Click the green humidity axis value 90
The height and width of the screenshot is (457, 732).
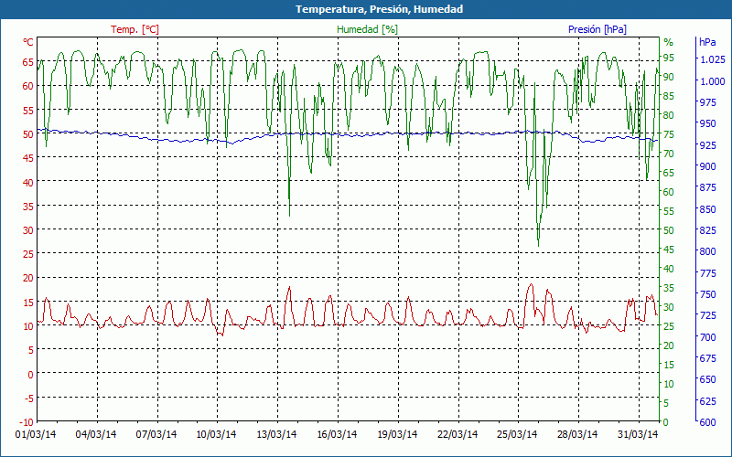[669, 77]
